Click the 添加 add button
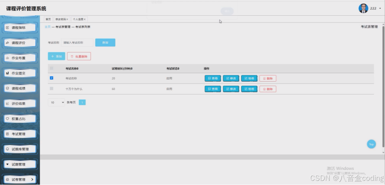385x185 pixels. 56,56
